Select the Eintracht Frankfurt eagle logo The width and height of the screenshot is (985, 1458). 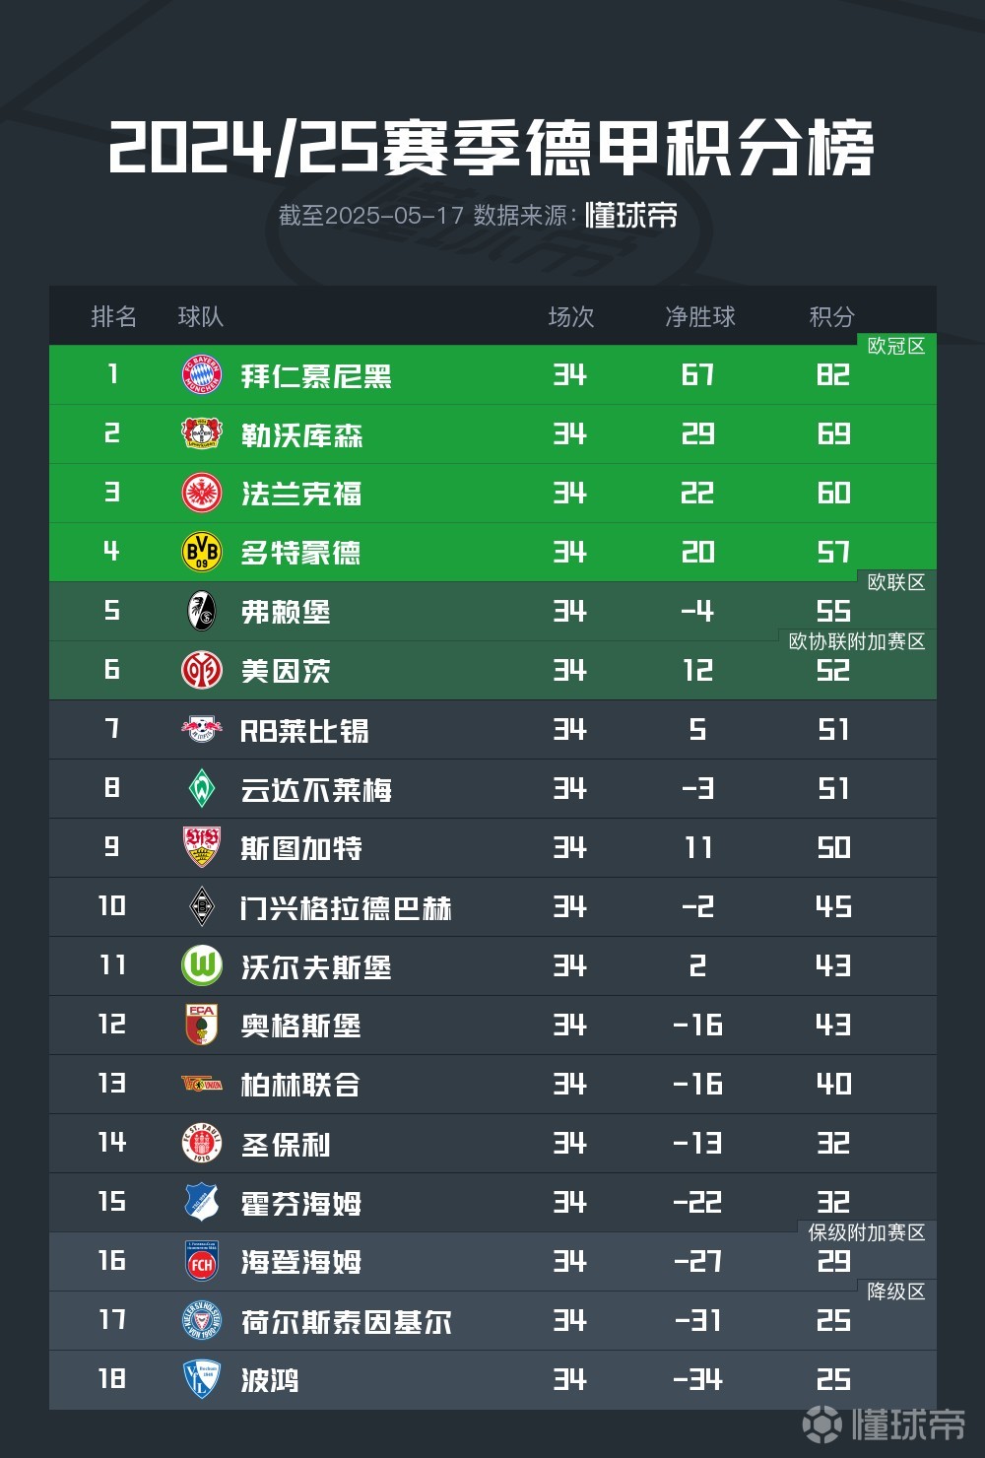tap(202, 494)
